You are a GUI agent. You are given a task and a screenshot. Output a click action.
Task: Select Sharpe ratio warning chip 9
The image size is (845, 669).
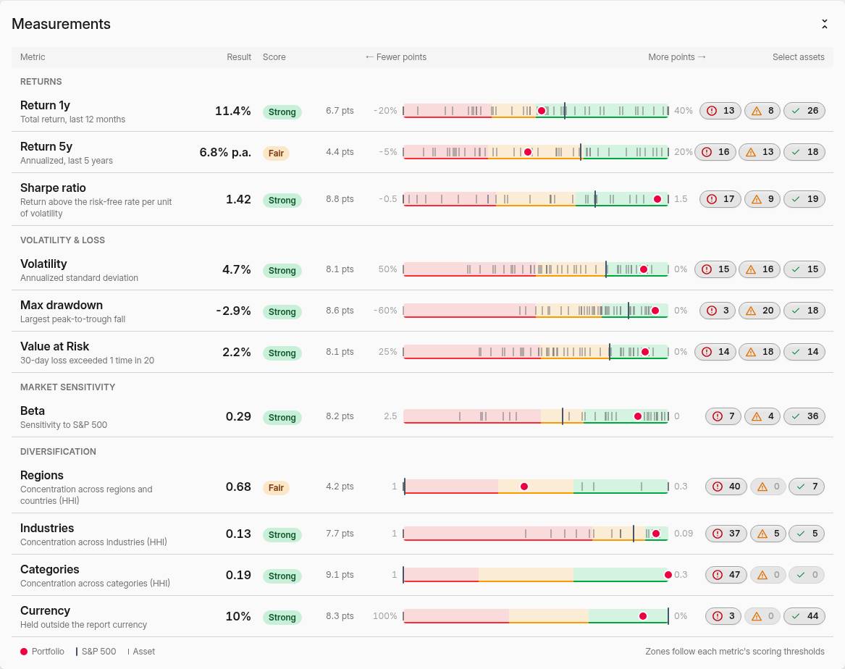(762, 199)
